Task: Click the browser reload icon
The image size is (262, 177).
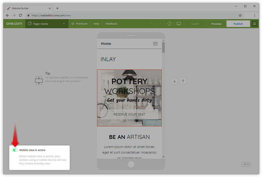Action: click(20, 15)
